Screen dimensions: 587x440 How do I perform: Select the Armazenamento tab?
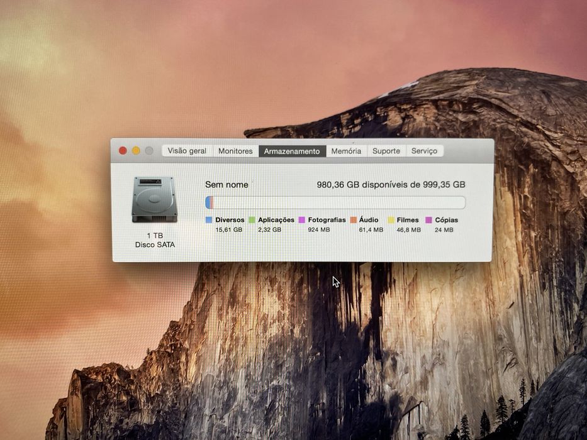tap(292, 151)
